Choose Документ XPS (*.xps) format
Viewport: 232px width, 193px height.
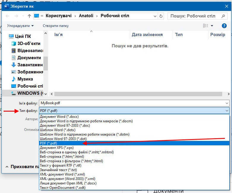tap(134, 148)
